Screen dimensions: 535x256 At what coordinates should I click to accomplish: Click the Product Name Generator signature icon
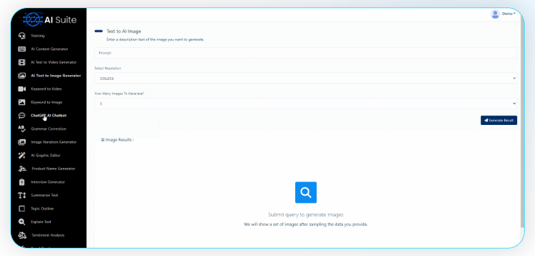pos(23,169)
